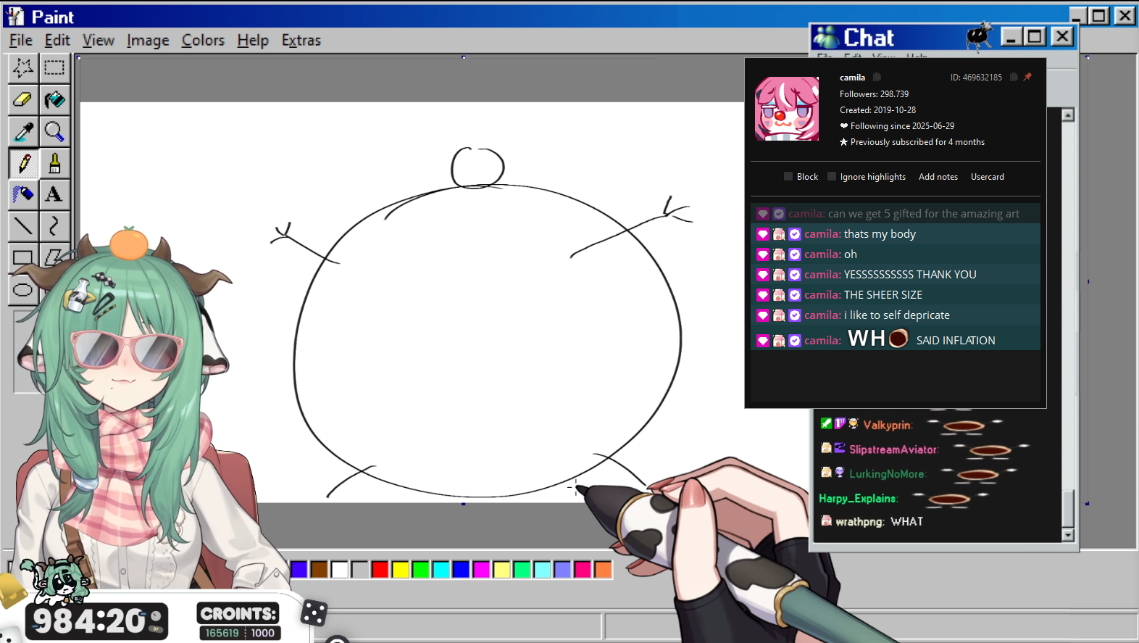
Task: Open the Extras menu
Action: [x=301, y=41]
